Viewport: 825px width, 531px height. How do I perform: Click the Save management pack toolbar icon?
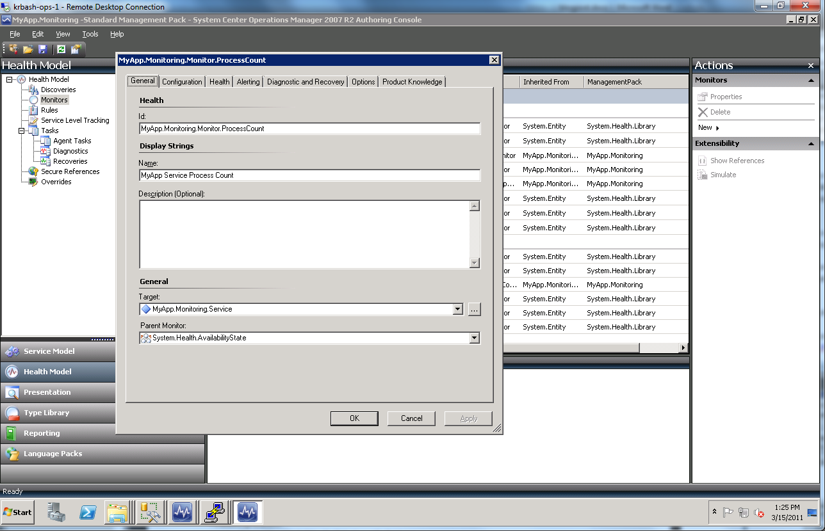click(x=43, y=49)
